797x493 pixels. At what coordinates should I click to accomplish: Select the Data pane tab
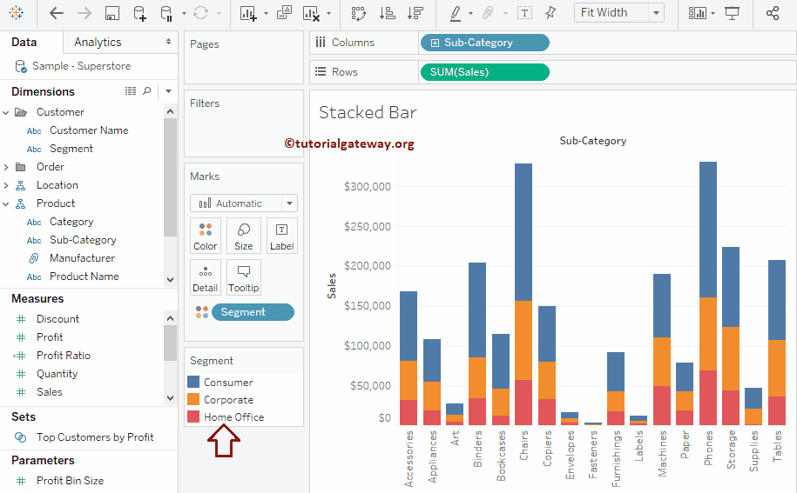pos(24,42)
